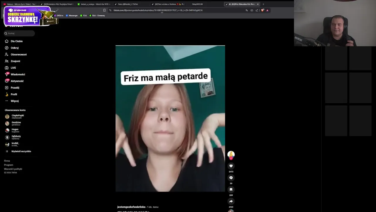Click the Profil avatar icon
The height and width of the screenshot is (212, 376).
click(x=6, y=94)
